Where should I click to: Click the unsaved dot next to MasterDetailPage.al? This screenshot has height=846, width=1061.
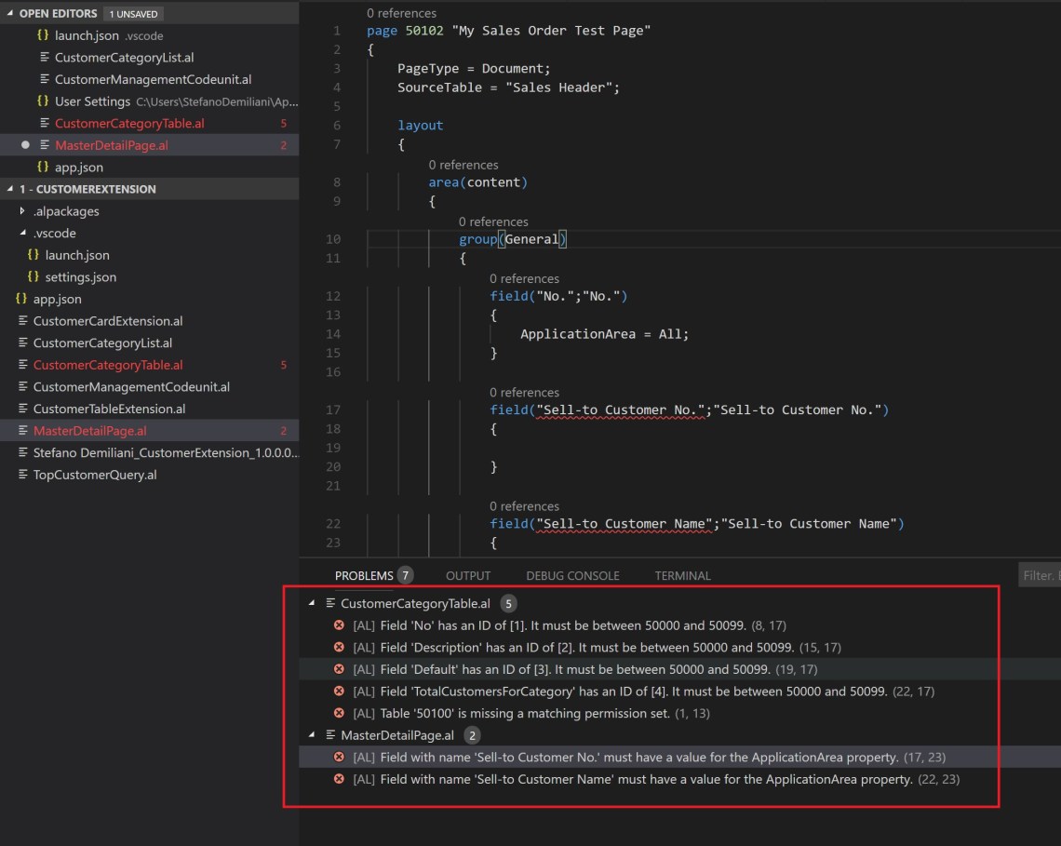point(25,145)
